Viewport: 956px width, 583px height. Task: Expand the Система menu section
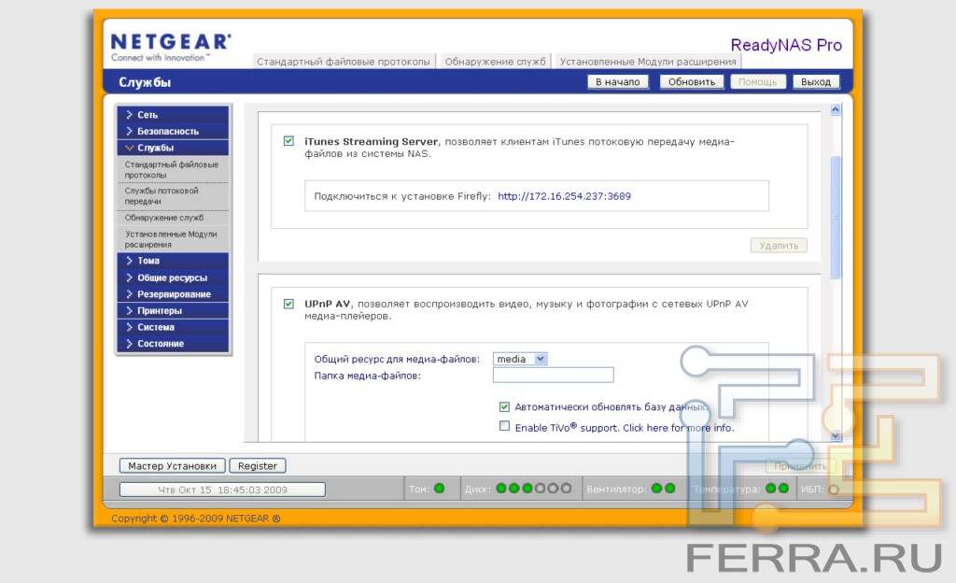[x=173, y=327]
